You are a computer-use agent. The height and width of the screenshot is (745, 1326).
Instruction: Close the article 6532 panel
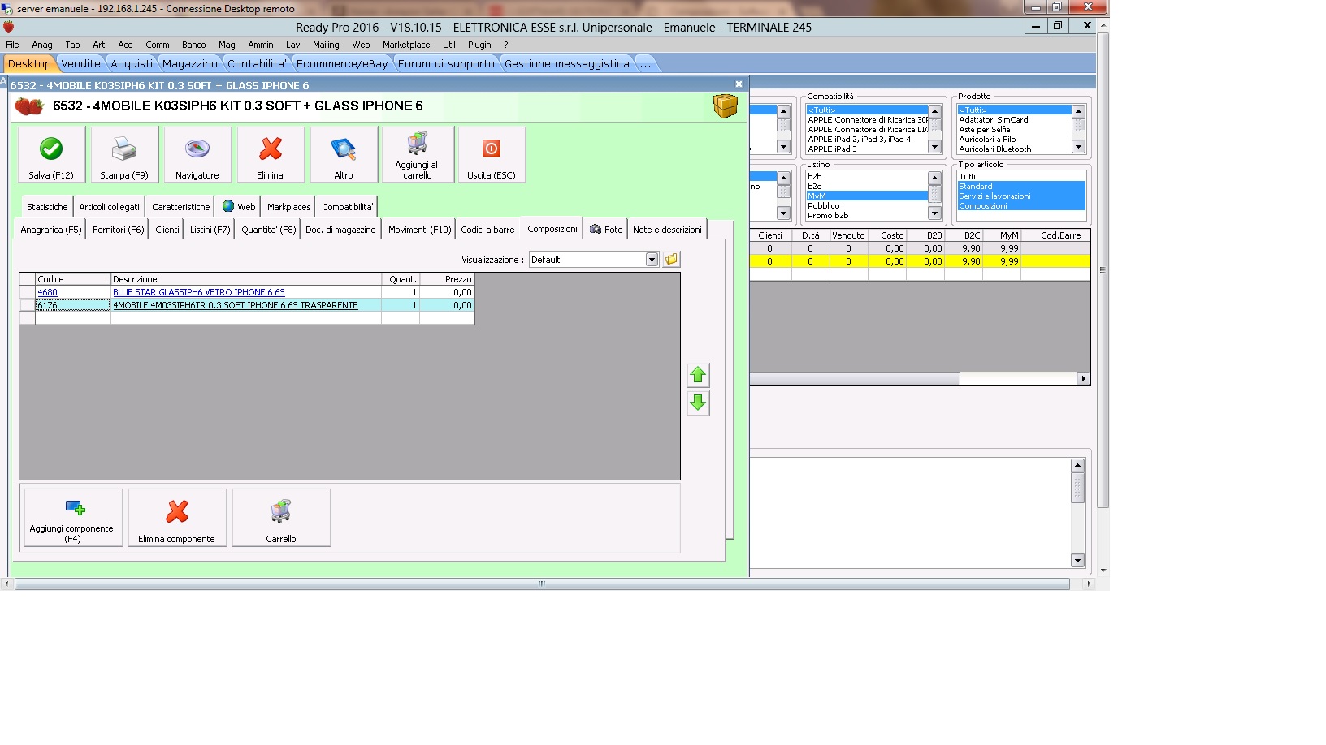[x=739, y=84]
